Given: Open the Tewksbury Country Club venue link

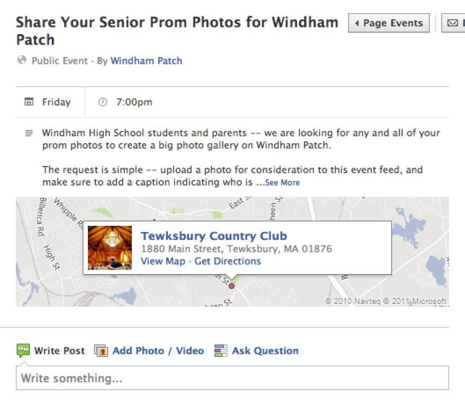Looking at the screenshot, I should tap(214, 236).
